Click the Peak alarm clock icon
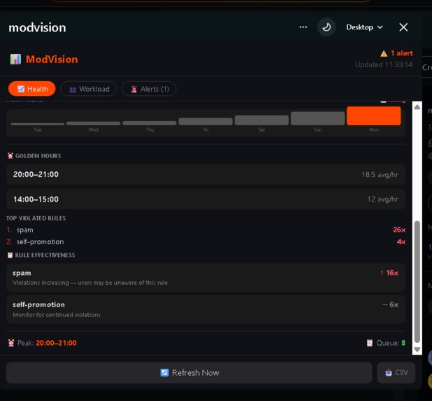This screenshot has width=432, height=401. coord(11,343)
